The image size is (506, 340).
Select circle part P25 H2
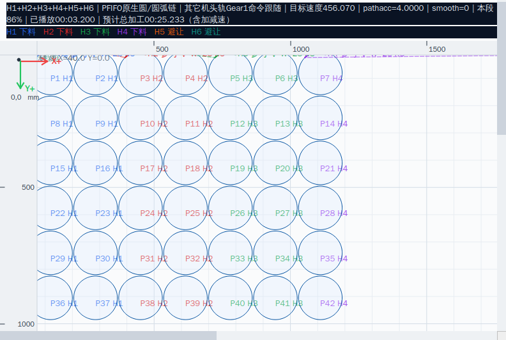point(185,208)
